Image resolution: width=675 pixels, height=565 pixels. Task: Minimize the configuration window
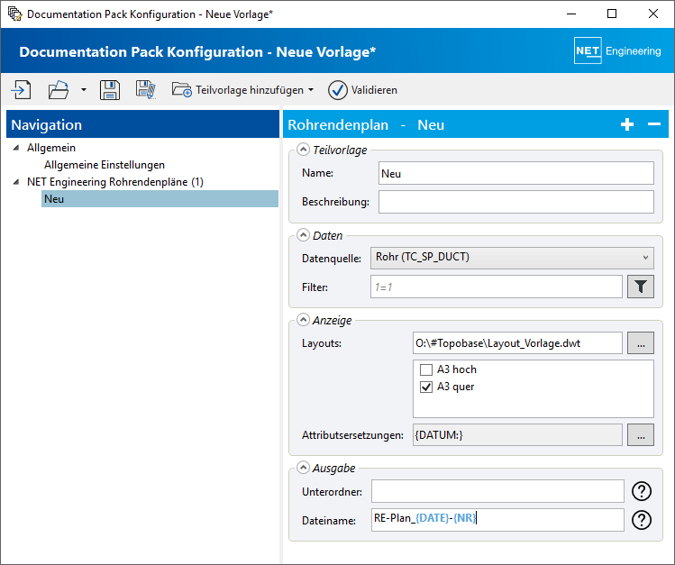pyautogui.click(x=571, y=14)
